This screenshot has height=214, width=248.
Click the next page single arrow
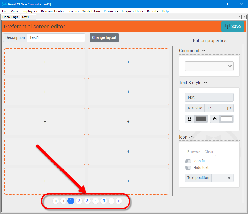(x=111, y=201)
